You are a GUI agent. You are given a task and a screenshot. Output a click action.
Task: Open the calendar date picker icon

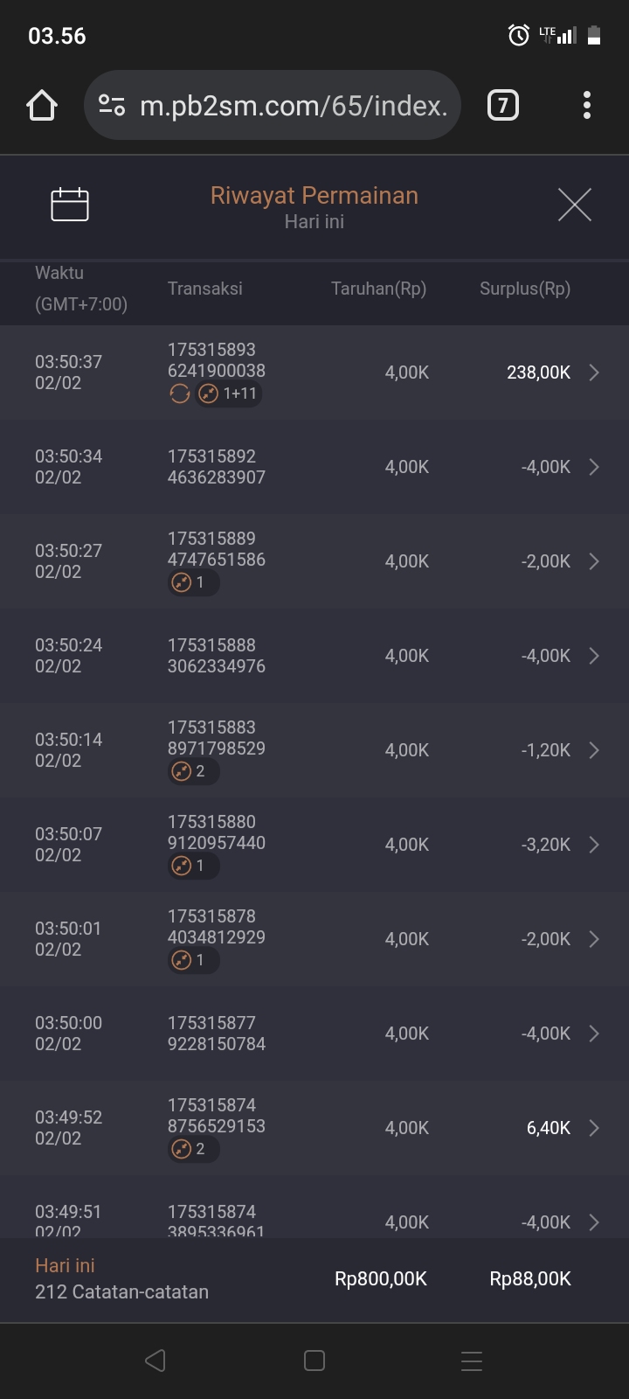pyautogui.click(x=70, y=205)
